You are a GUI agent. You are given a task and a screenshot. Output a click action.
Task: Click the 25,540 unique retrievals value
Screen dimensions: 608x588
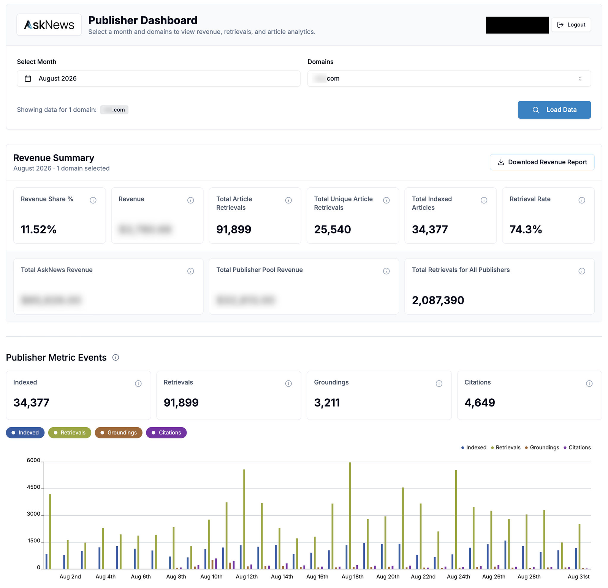point(332,230)
